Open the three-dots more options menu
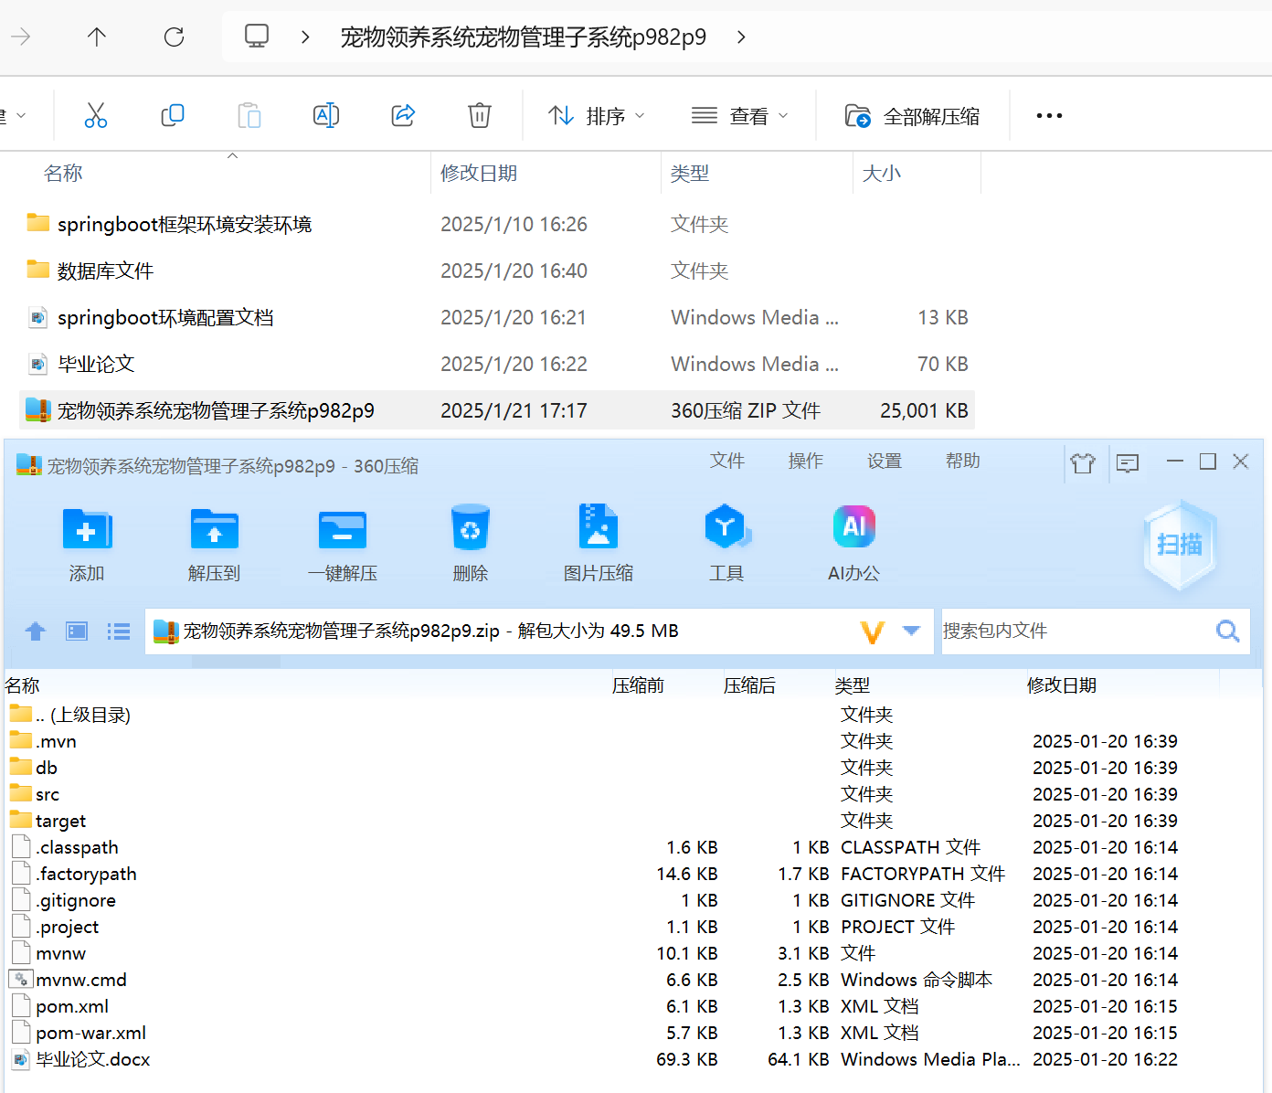Image resolution: width=1272 pixels, height=1093 pixels. click(1049, 115)
